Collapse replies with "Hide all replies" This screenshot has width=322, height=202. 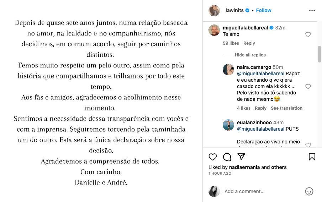(250, 55)
